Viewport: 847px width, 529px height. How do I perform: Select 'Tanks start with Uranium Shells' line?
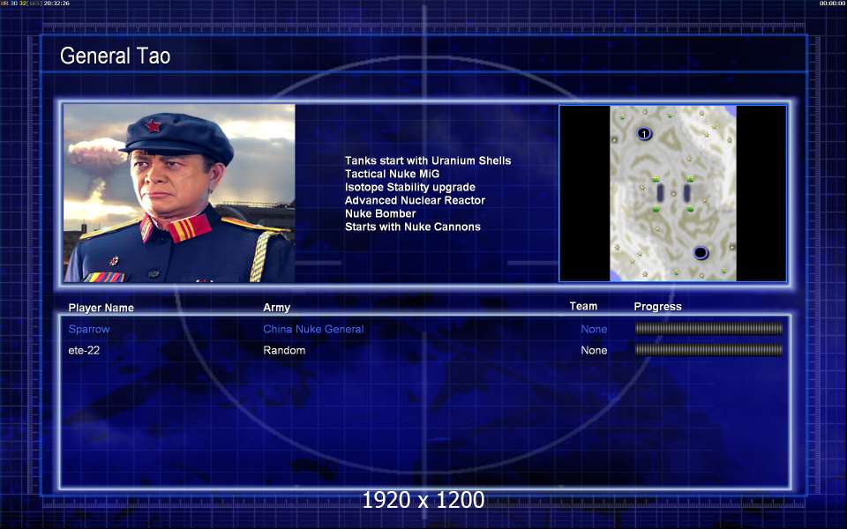click(428, 160)
